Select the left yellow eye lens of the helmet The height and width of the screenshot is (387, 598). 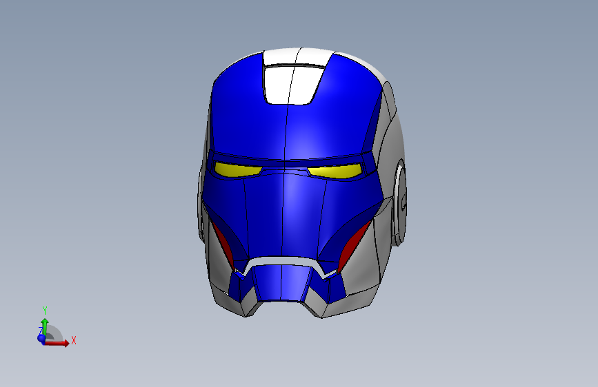237,169
